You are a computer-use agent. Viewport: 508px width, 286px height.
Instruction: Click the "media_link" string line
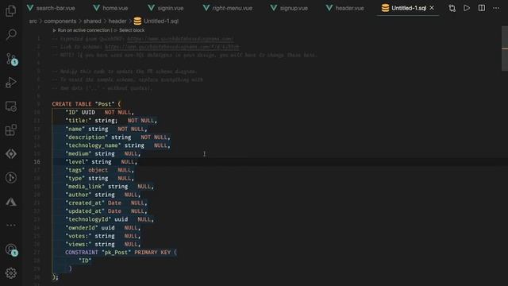tap(110, 187)
